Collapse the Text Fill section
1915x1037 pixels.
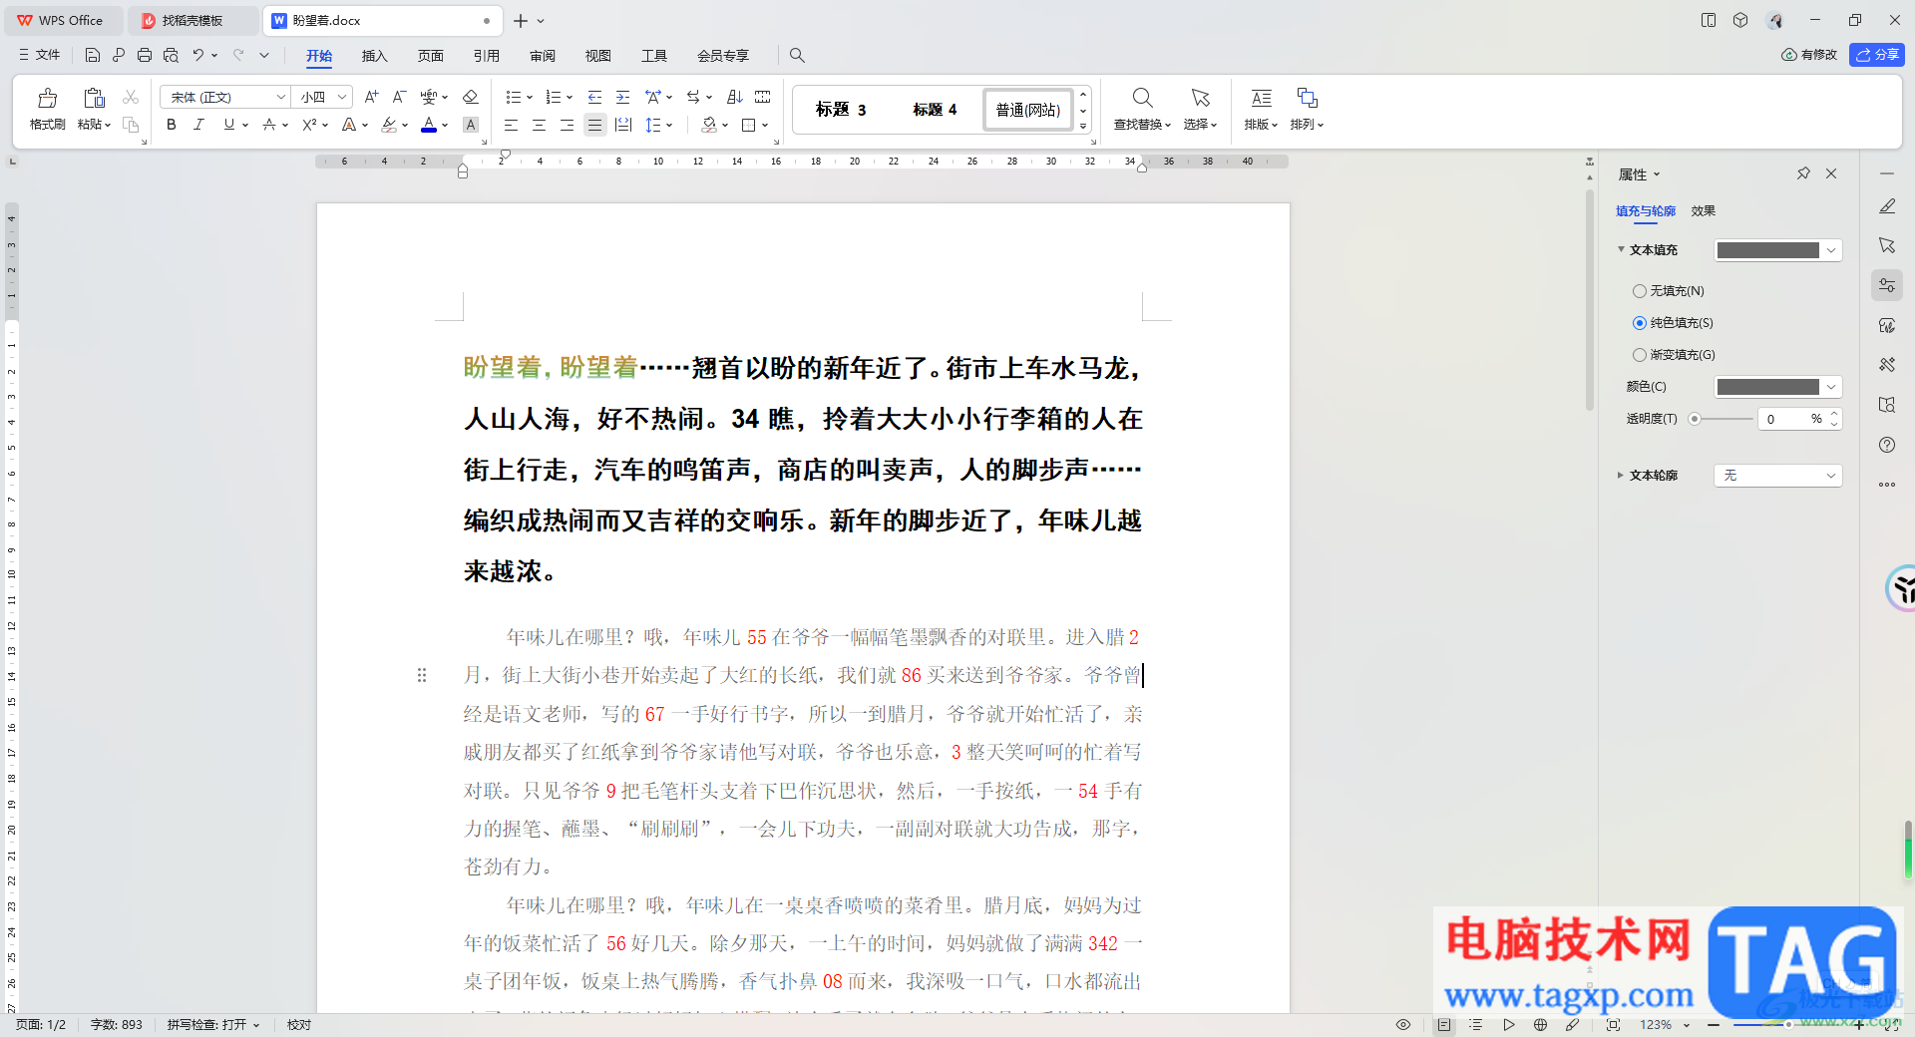1621,249
